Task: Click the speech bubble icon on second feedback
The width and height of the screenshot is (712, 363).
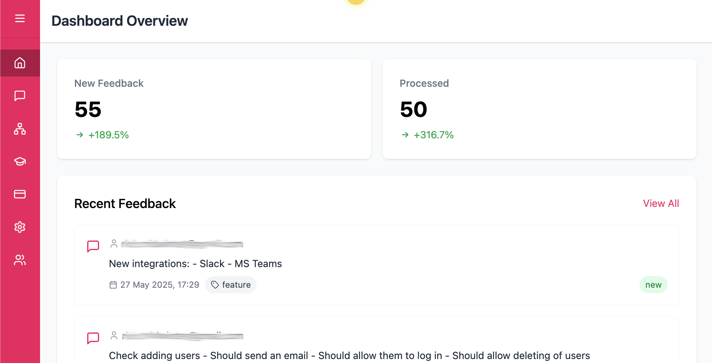Action: (93, 338)
